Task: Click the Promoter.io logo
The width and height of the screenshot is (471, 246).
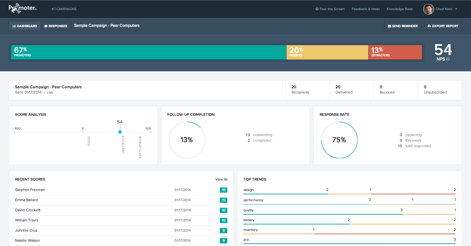Action: click(23, 9)
